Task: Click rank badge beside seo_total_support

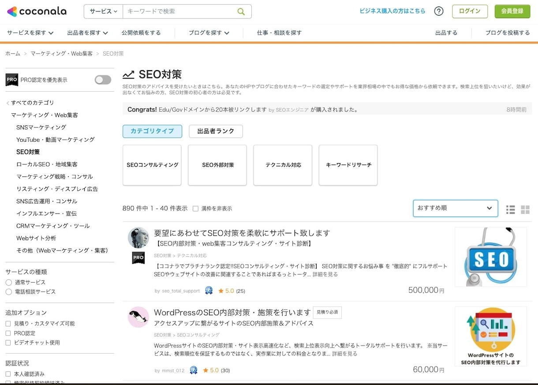Action: coord(209,291)
